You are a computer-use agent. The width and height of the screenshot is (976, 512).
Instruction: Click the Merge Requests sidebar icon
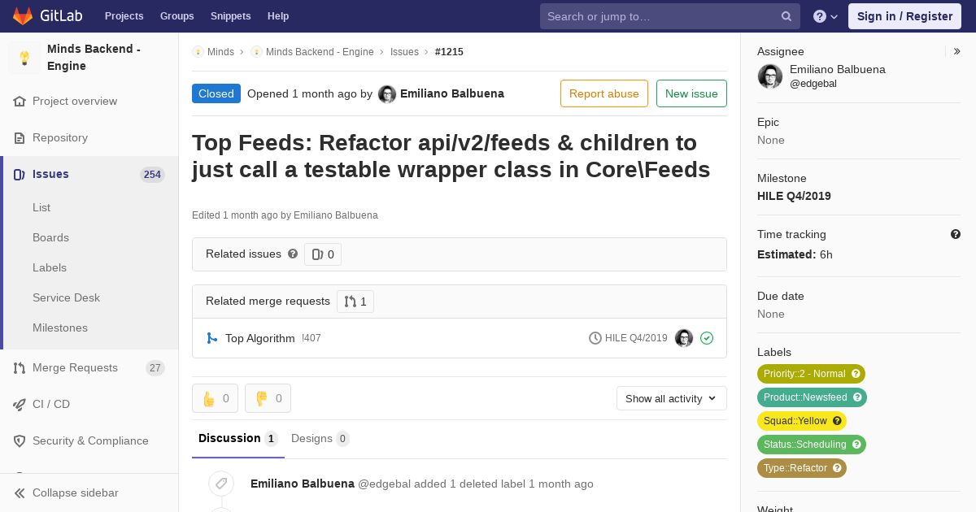coord(20,368)
